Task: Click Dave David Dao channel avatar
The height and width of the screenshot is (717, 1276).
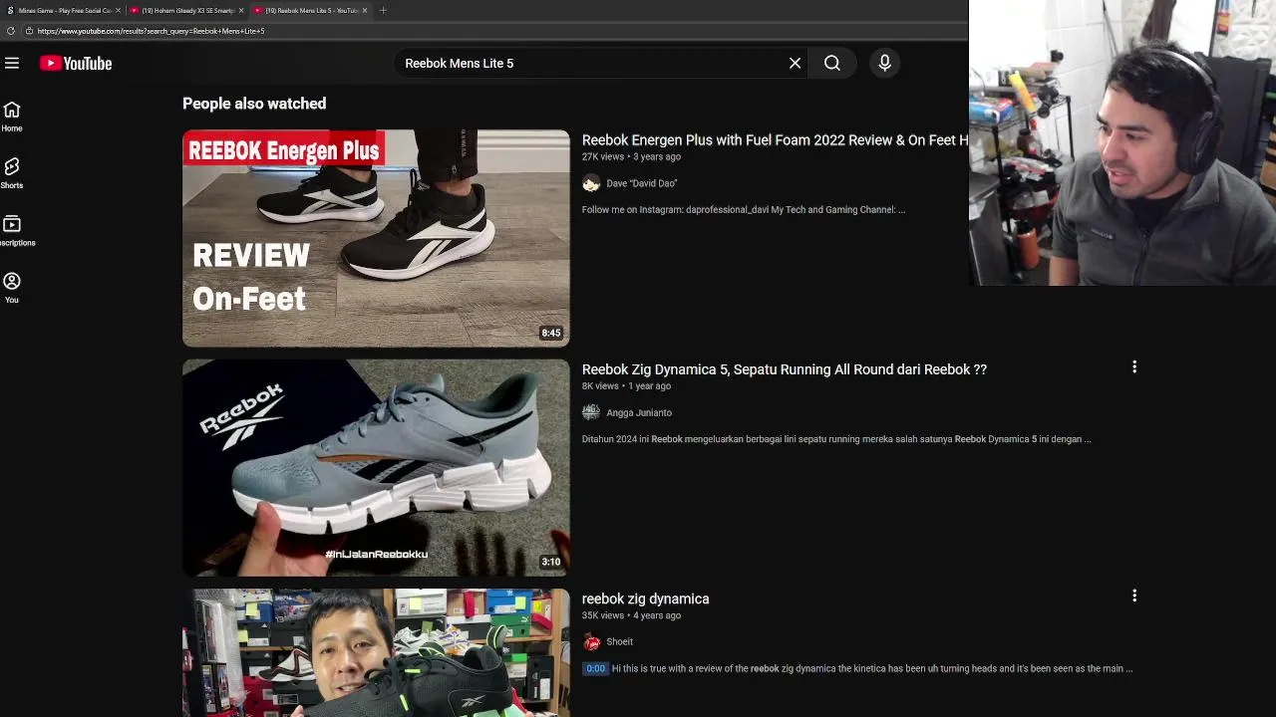Action: coord(591,183)
